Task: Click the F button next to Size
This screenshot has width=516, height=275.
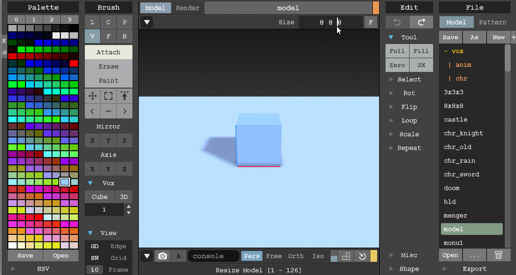Action: 371,23
